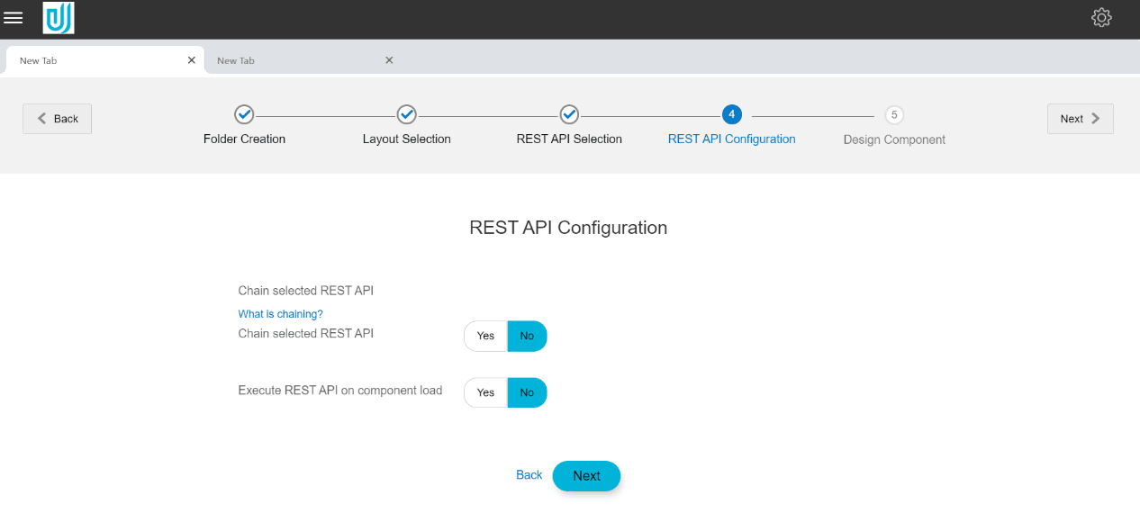Click the REST API Selection checkmark
The height and width of the screenshot is (522, 1140).
tap(569, 115)
